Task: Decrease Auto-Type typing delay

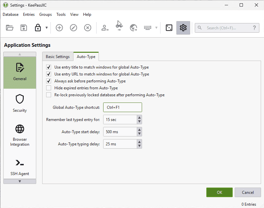Action: [x=139, y=146]
